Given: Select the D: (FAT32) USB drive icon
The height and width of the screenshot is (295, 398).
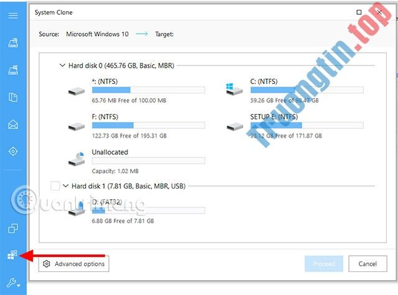Looking at the screenshot, I should (x=76, y=208).
